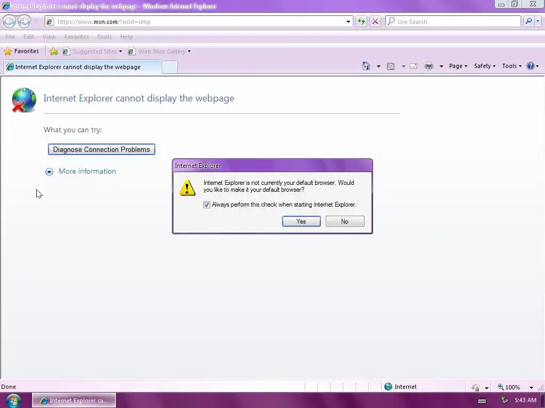Open the search provider options dropdown

click(538, 21)
